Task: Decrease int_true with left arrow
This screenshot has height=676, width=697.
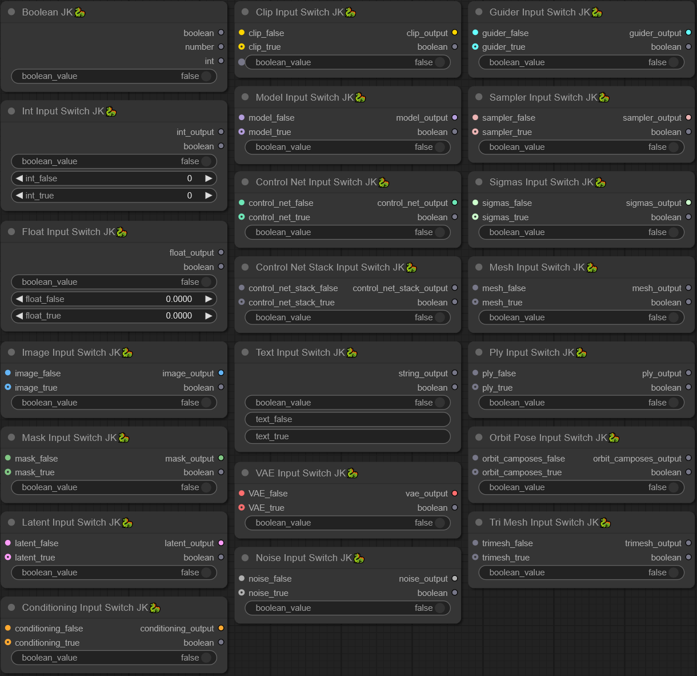Action: click(19, 196)
